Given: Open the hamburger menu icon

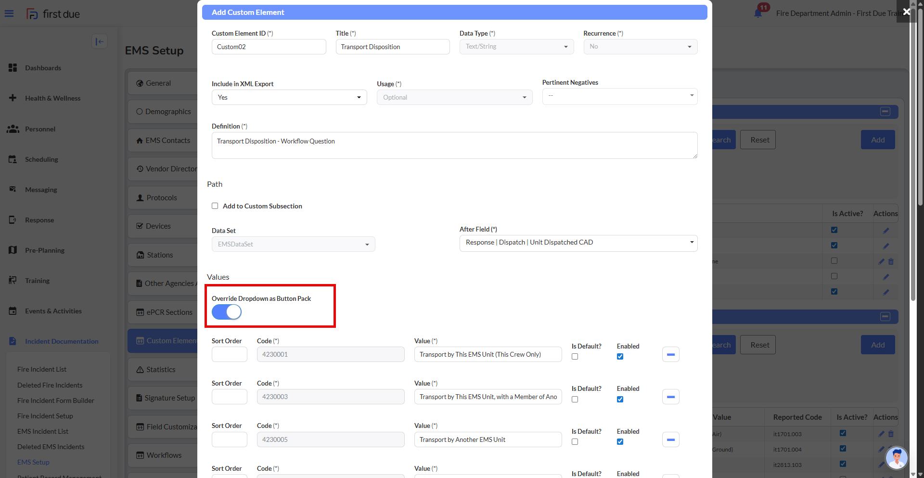Looking at the screenshot, I should click(x=9, y=13).
